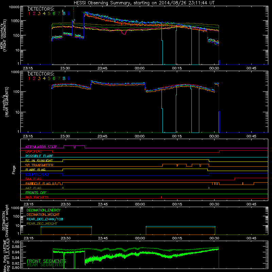Click the 00:30 tick label under decimation plot

point(214,238)
